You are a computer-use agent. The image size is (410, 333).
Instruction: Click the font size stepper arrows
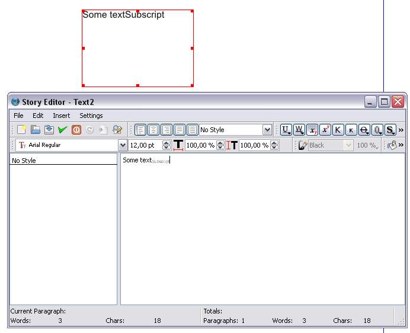coord(166,145)
